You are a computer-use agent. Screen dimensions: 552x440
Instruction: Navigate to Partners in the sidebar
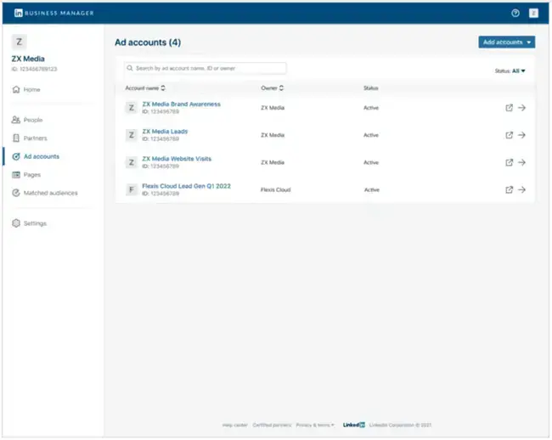(35, 138)
